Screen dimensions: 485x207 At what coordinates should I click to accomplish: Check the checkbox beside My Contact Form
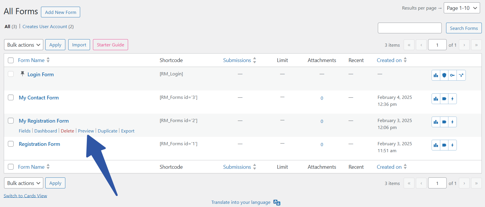coord(11,97)
